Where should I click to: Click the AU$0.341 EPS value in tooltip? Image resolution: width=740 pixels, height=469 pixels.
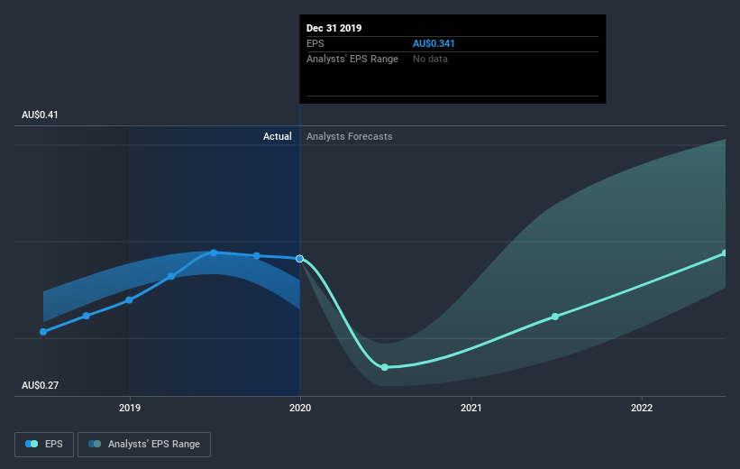pyautogui.click(x=434, y=43)
